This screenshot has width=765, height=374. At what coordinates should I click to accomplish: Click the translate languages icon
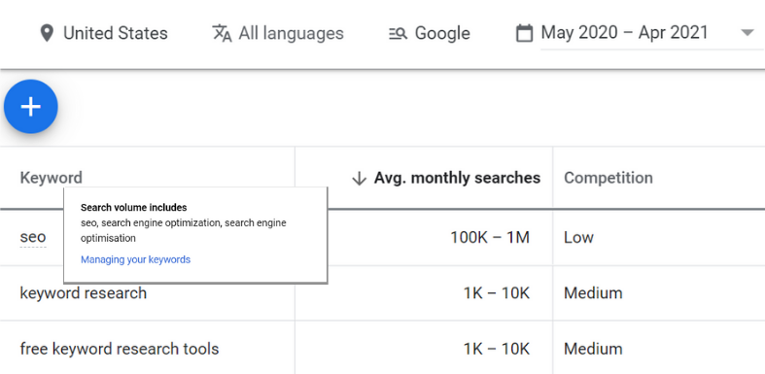pyautogui.click(x=222, y=33)
